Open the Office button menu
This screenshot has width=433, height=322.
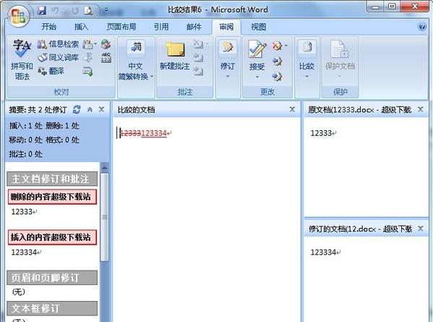tap(18, 16)
